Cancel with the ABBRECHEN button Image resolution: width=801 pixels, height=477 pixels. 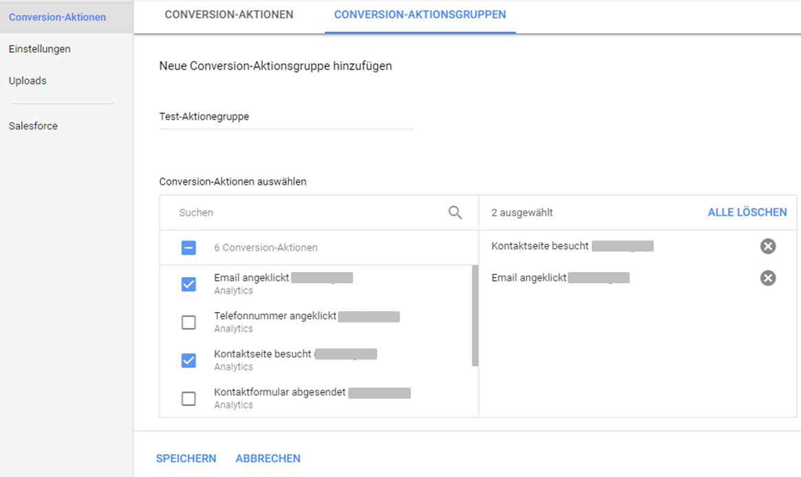(268, 458)
